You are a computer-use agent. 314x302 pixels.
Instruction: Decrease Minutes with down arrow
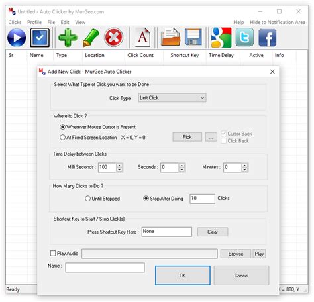click(x=244, y=170)
